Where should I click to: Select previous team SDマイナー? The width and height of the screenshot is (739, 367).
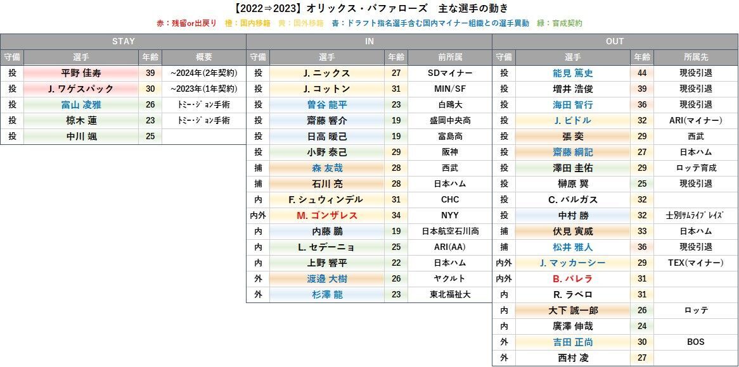(x=449, y=73)
